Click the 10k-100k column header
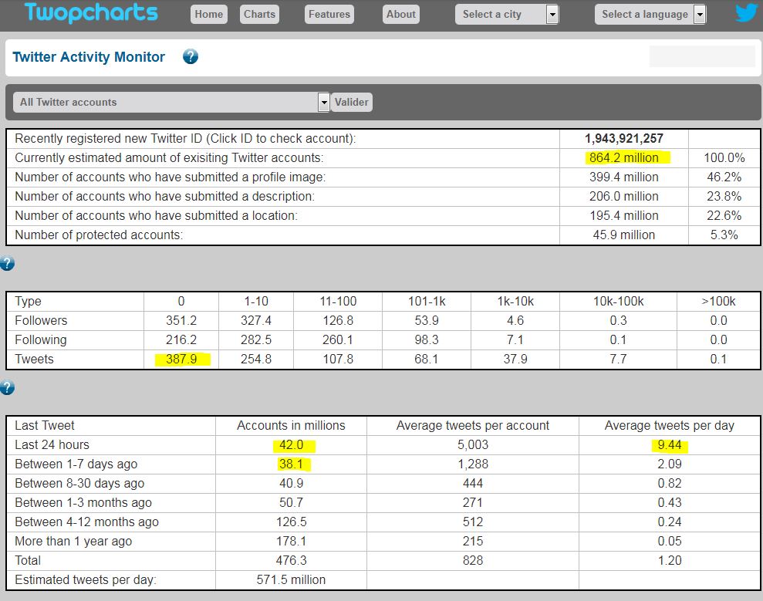The width and height of the screenshot is (763, 601). [619, 301]
